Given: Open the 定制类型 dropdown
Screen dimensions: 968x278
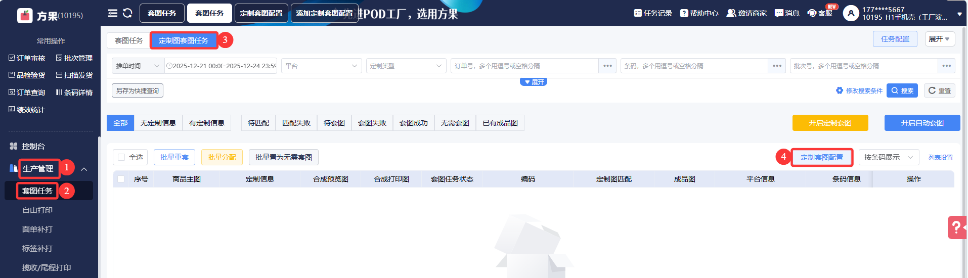Looking at the screenshot, I should [x=406, y=66].
